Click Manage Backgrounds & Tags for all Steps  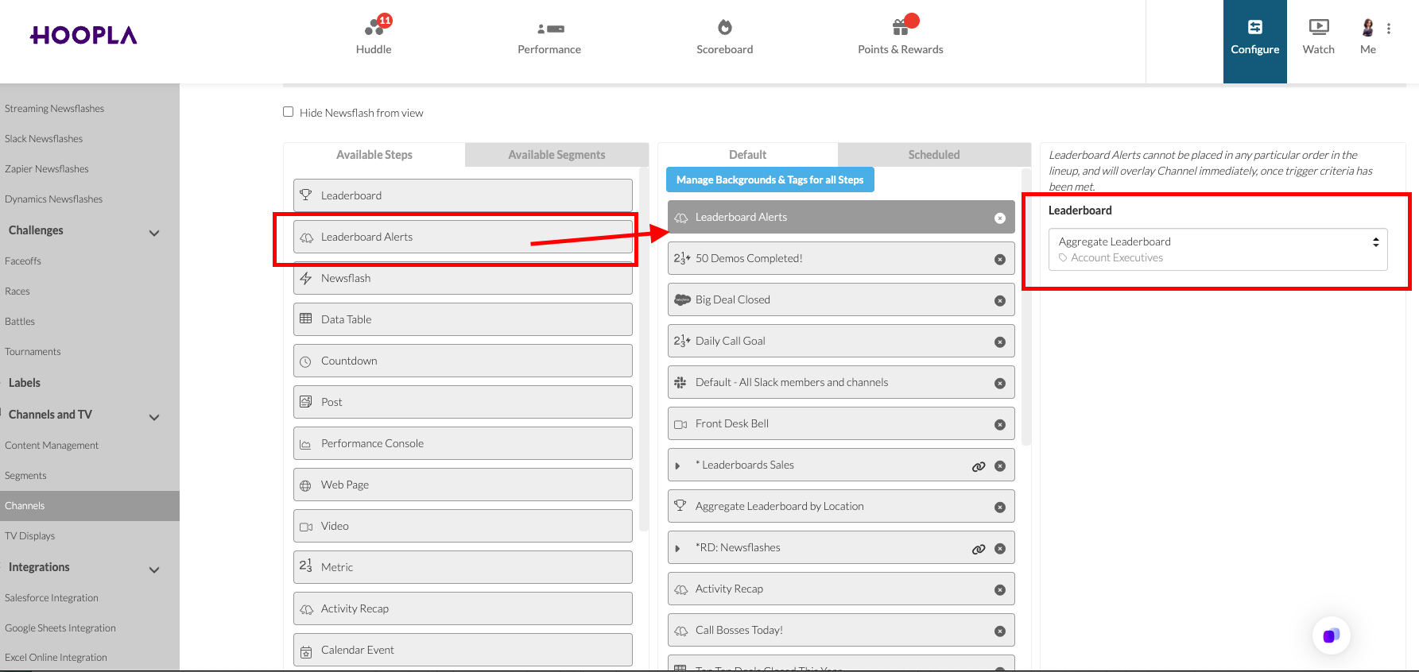tap(770, 180)
